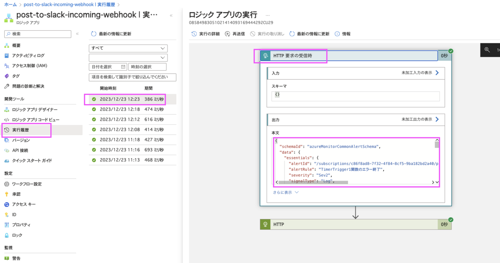Expand さらに表示 show more
Image resolution: width=500 pixels, height=263 pixels.
coord(286,193)
